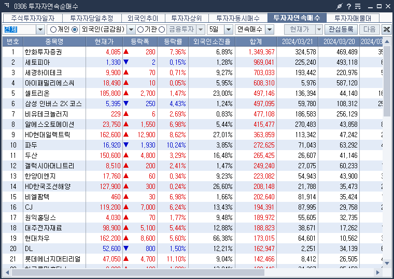This screenshot has height=279, width=394.
Task: Select the 개인 radio button
Action: (53, 30)
